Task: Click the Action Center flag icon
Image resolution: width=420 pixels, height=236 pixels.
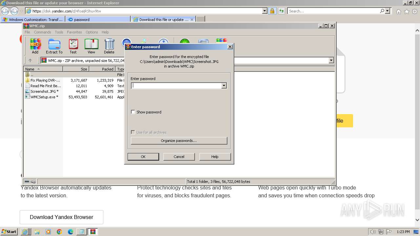Action: click(x=389, y=232)
